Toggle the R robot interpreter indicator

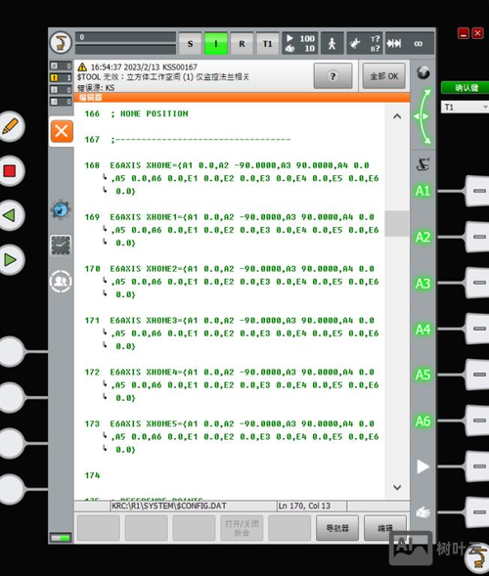242,44
